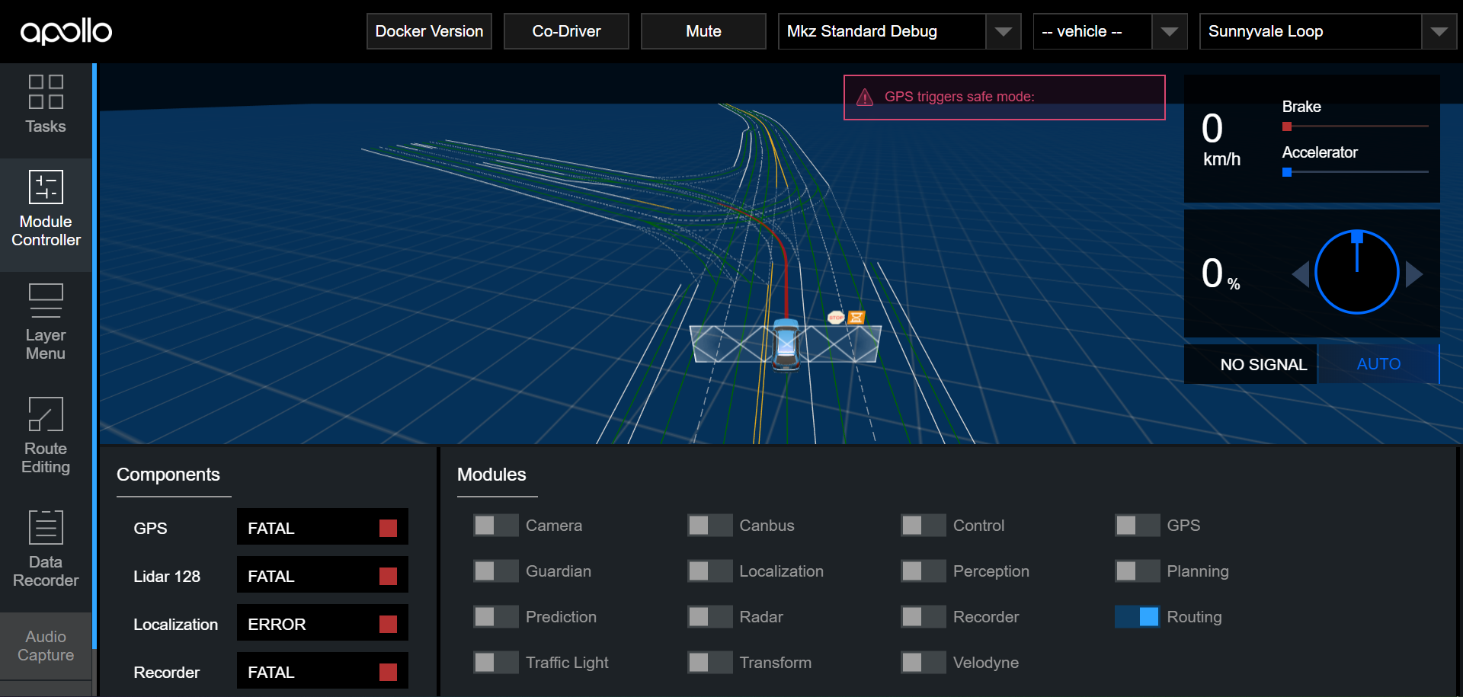1463x697 pixels.
Task: Click the Co-Driver button
Action: [x=566, y=31]
